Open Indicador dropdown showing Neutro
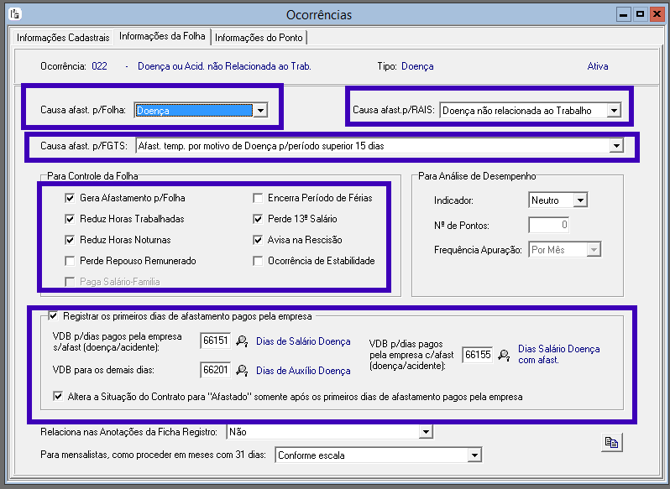Screen dimensions: 670x489 click(x=579, y=200)
